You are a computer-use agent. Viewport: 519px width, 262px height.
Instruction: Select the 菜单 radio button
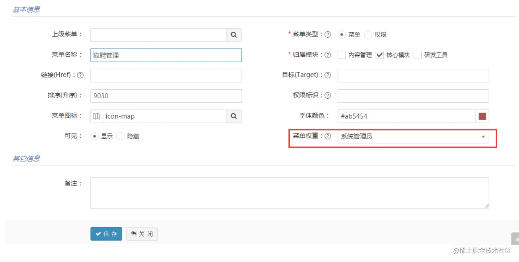coord(341,35)
